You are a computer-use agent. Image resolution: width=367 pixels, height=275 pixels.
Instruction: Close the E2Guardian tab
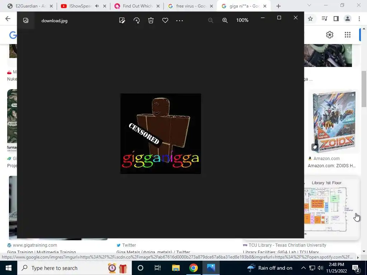51,6
